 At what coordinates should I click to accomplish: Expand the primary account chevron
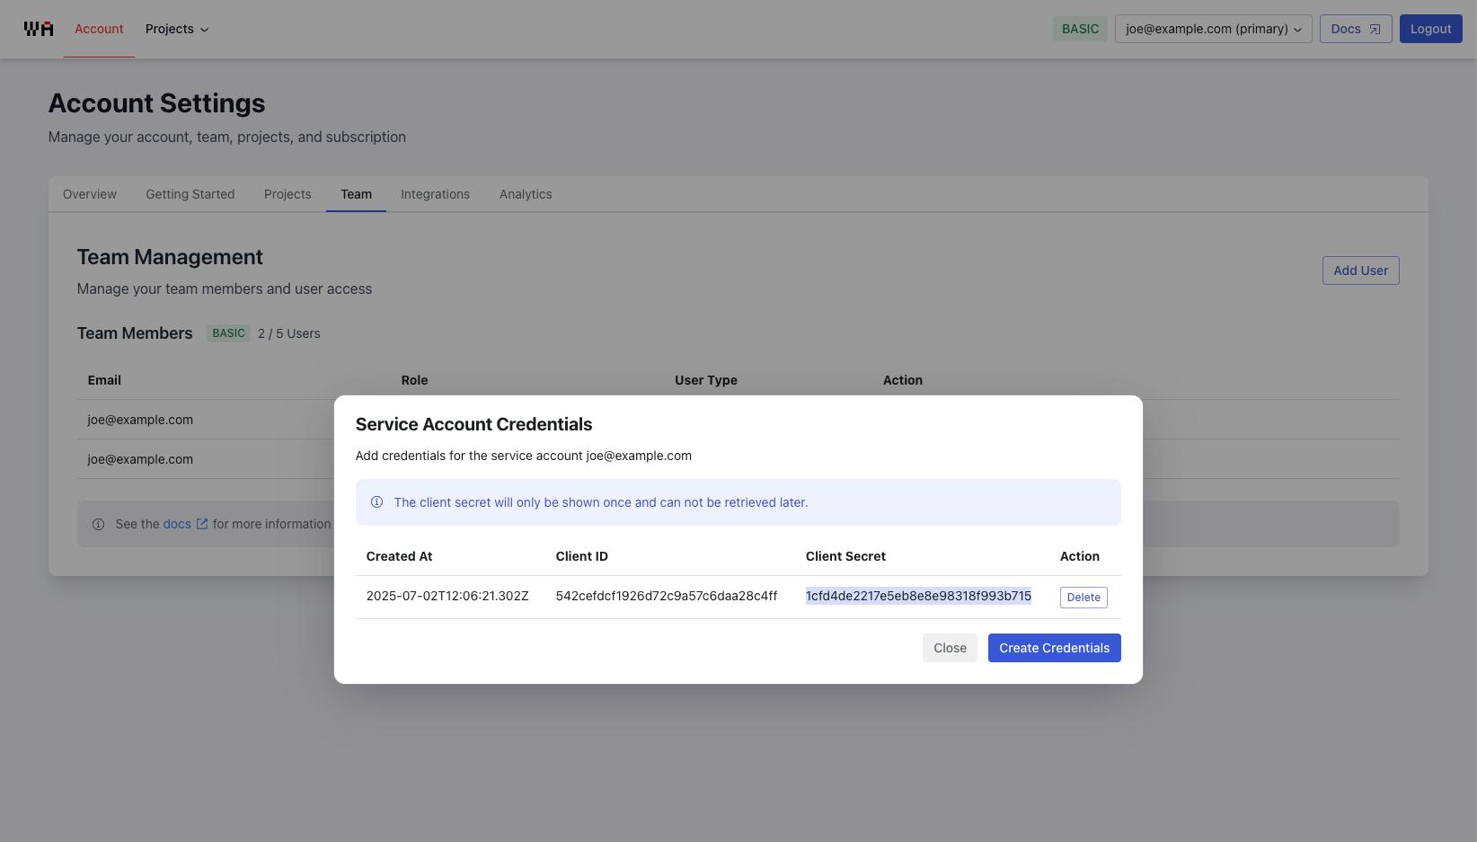[x=1297, y=29]
